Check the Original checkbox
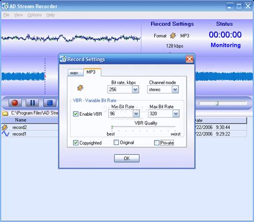Image resolution: width=254 pixels, height=222 pixels. (116, 142)
